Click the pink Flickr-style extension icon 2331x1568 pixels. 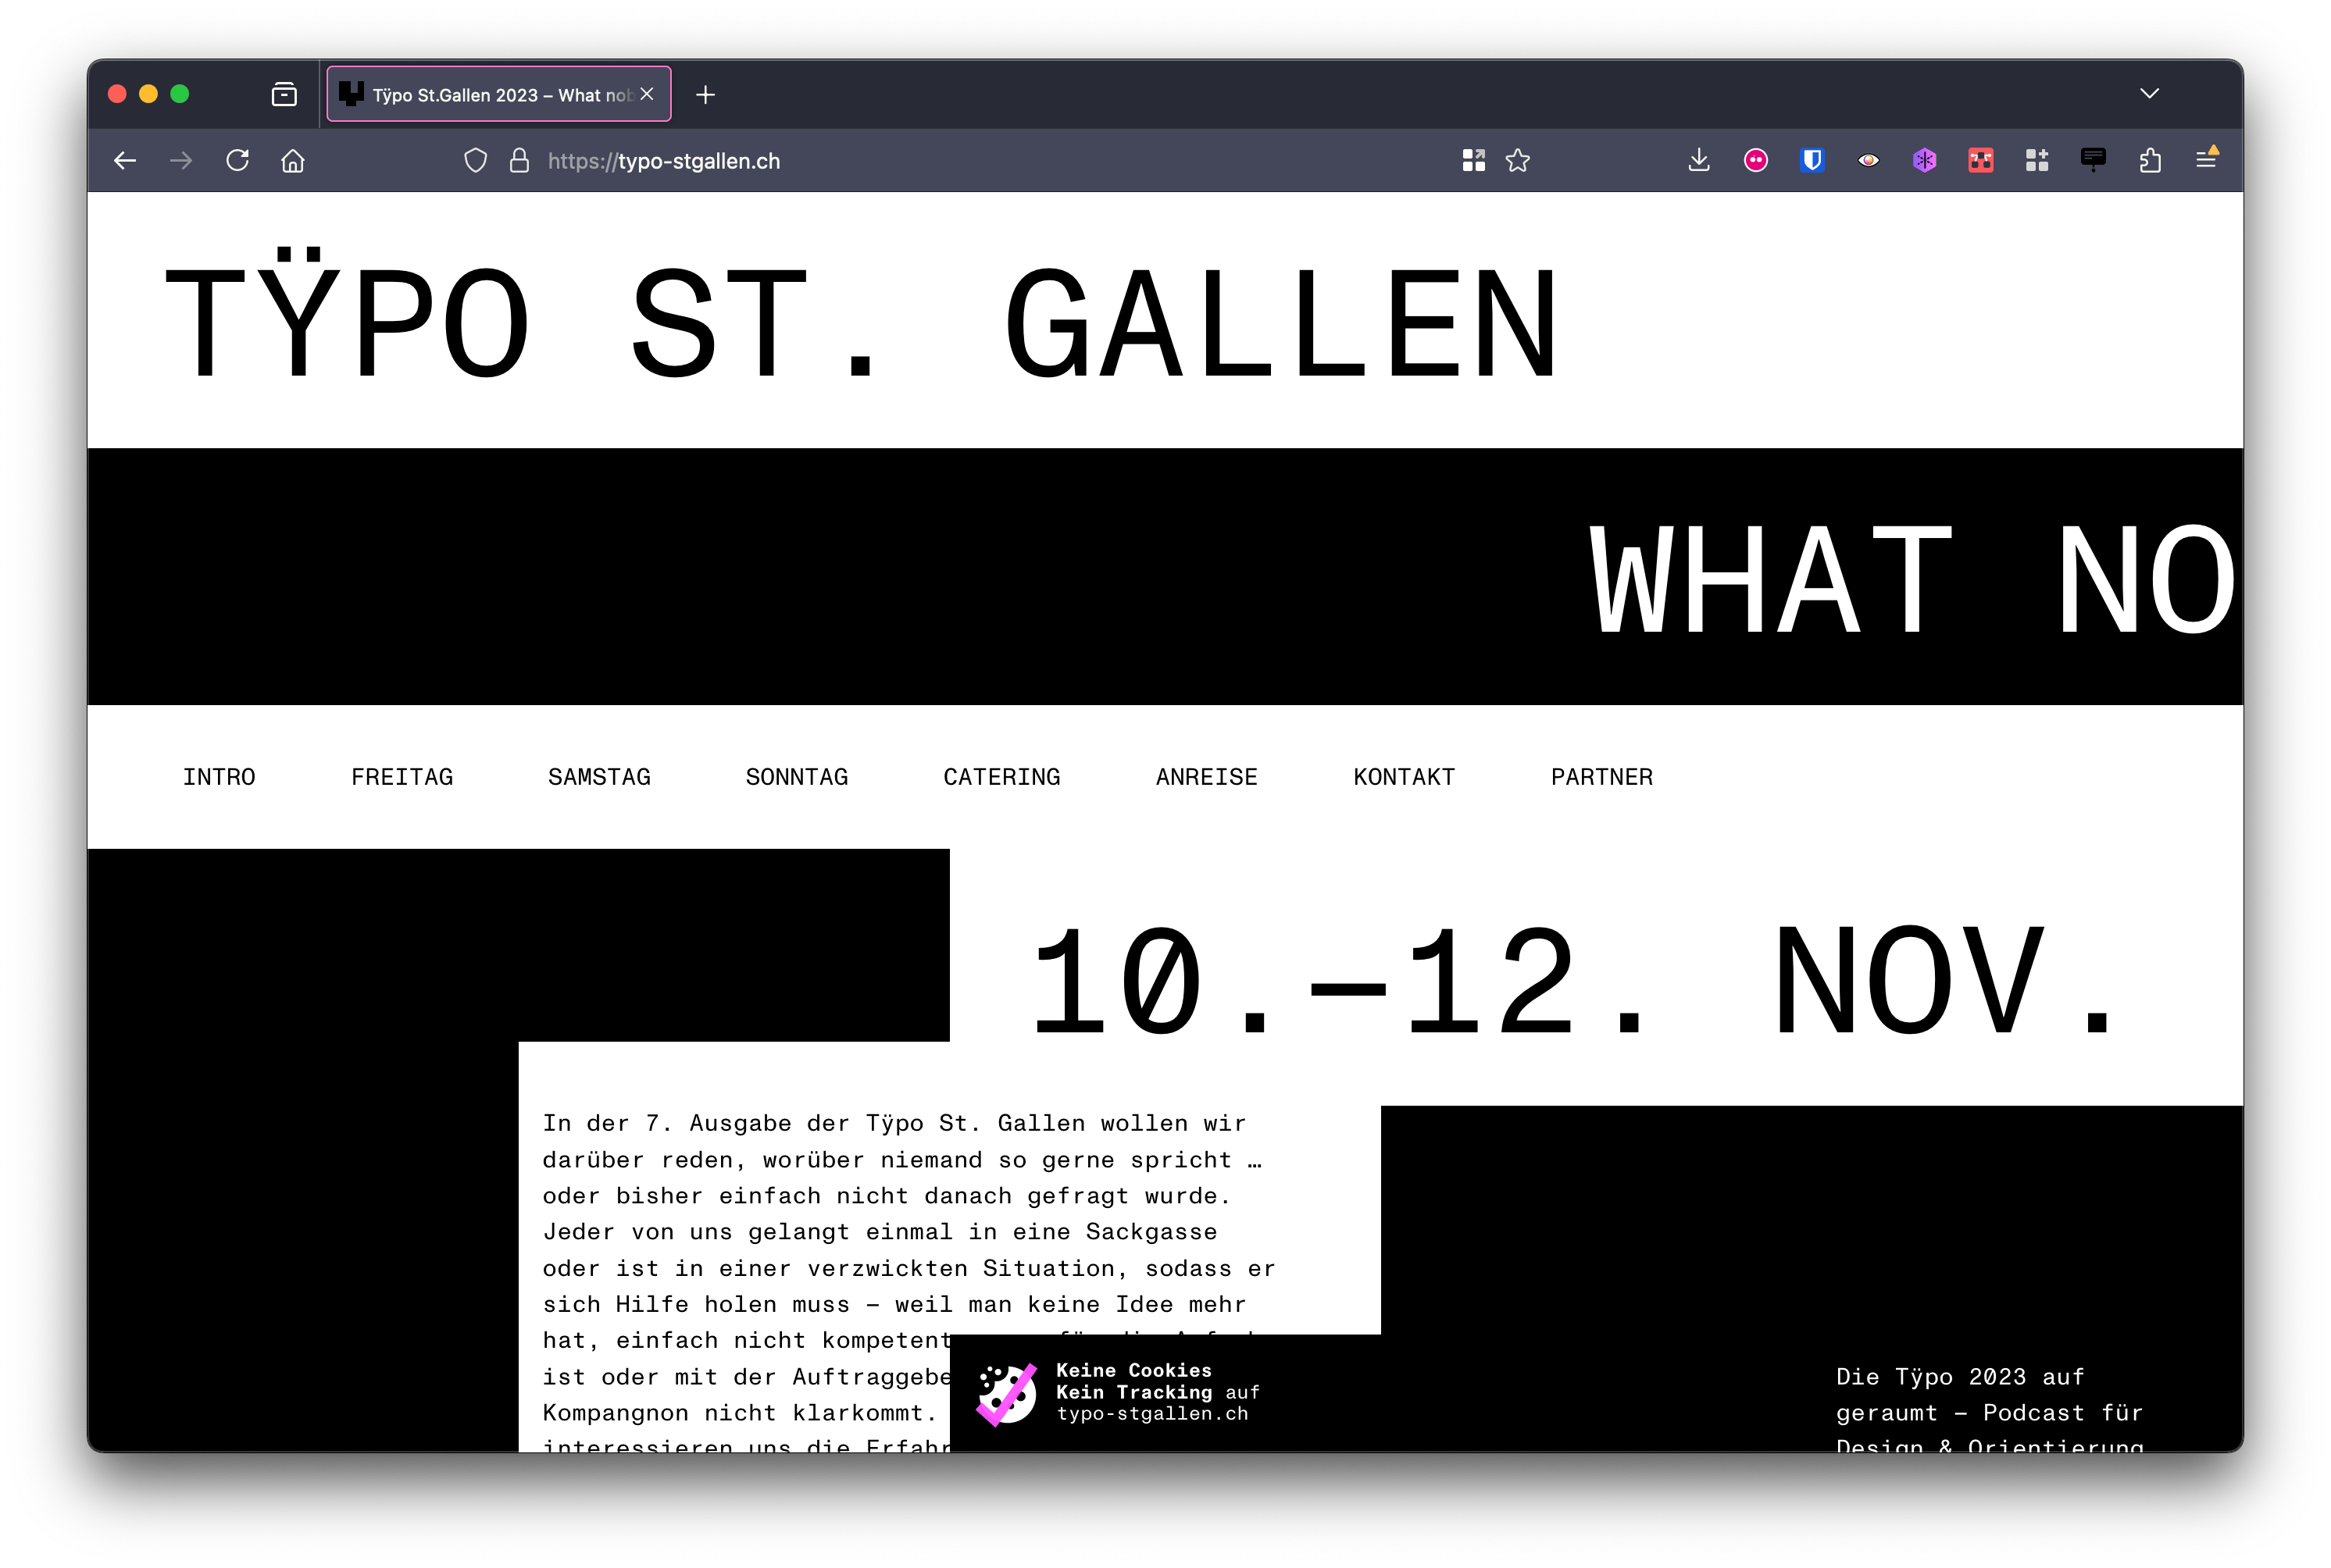pos(1756,160)
